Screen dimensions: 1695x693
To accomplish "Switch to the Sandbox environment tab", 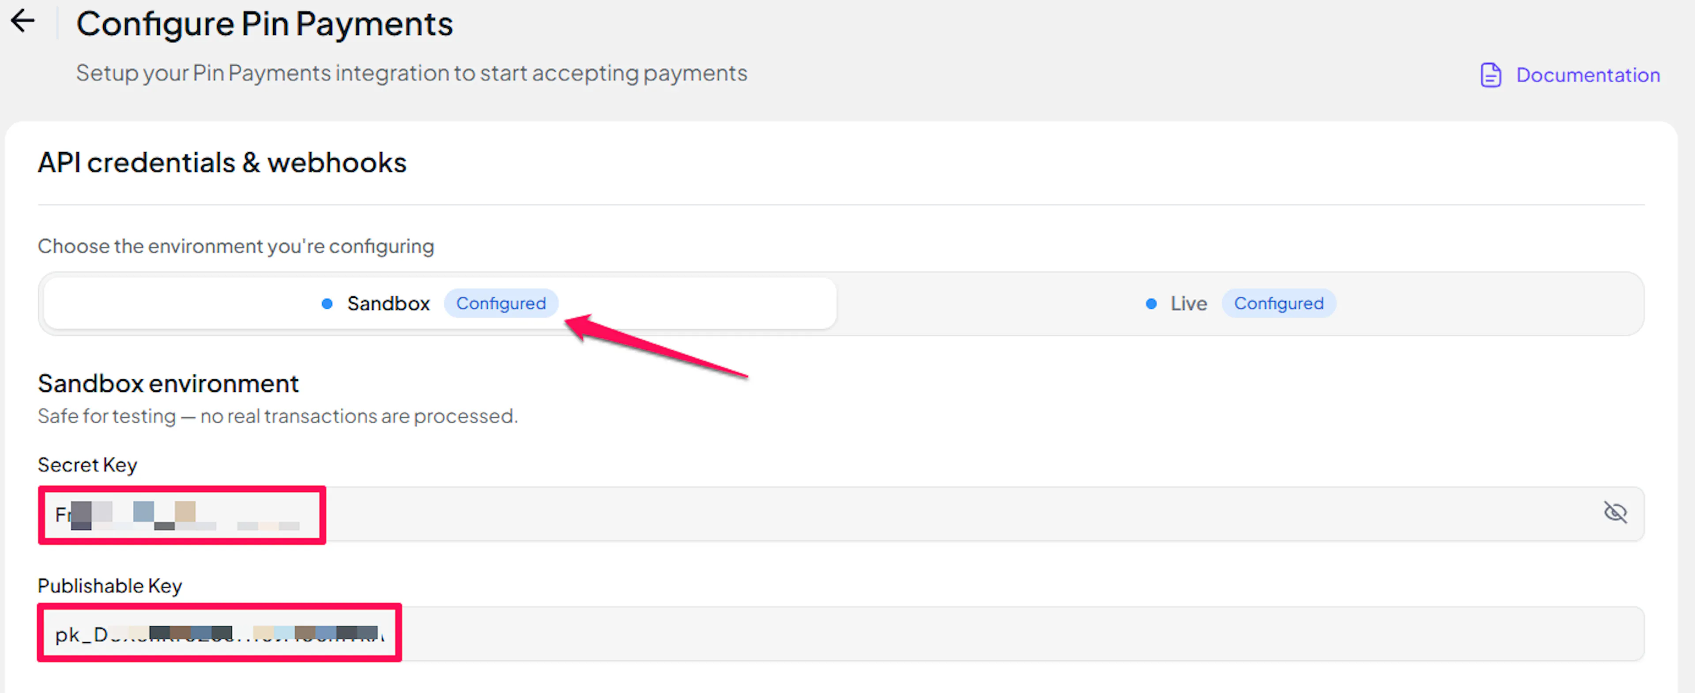I will (440, 303).
